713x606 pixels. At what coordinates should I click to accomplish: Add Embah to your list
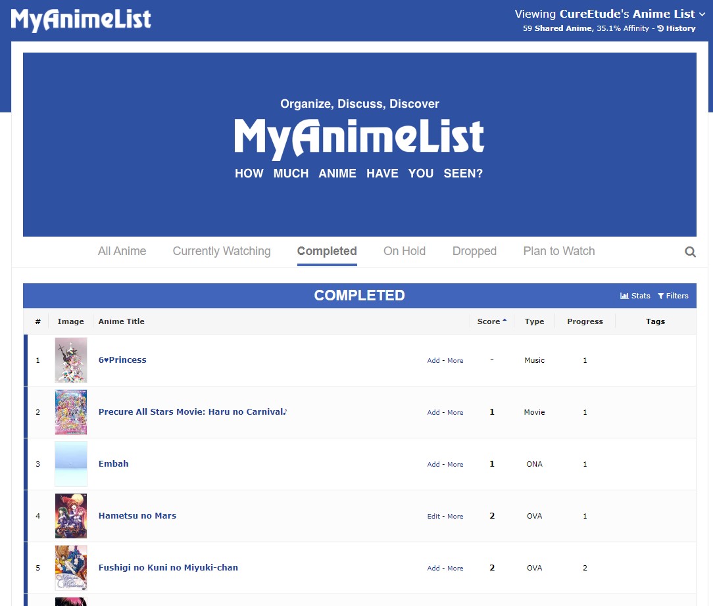click(432, 464)
